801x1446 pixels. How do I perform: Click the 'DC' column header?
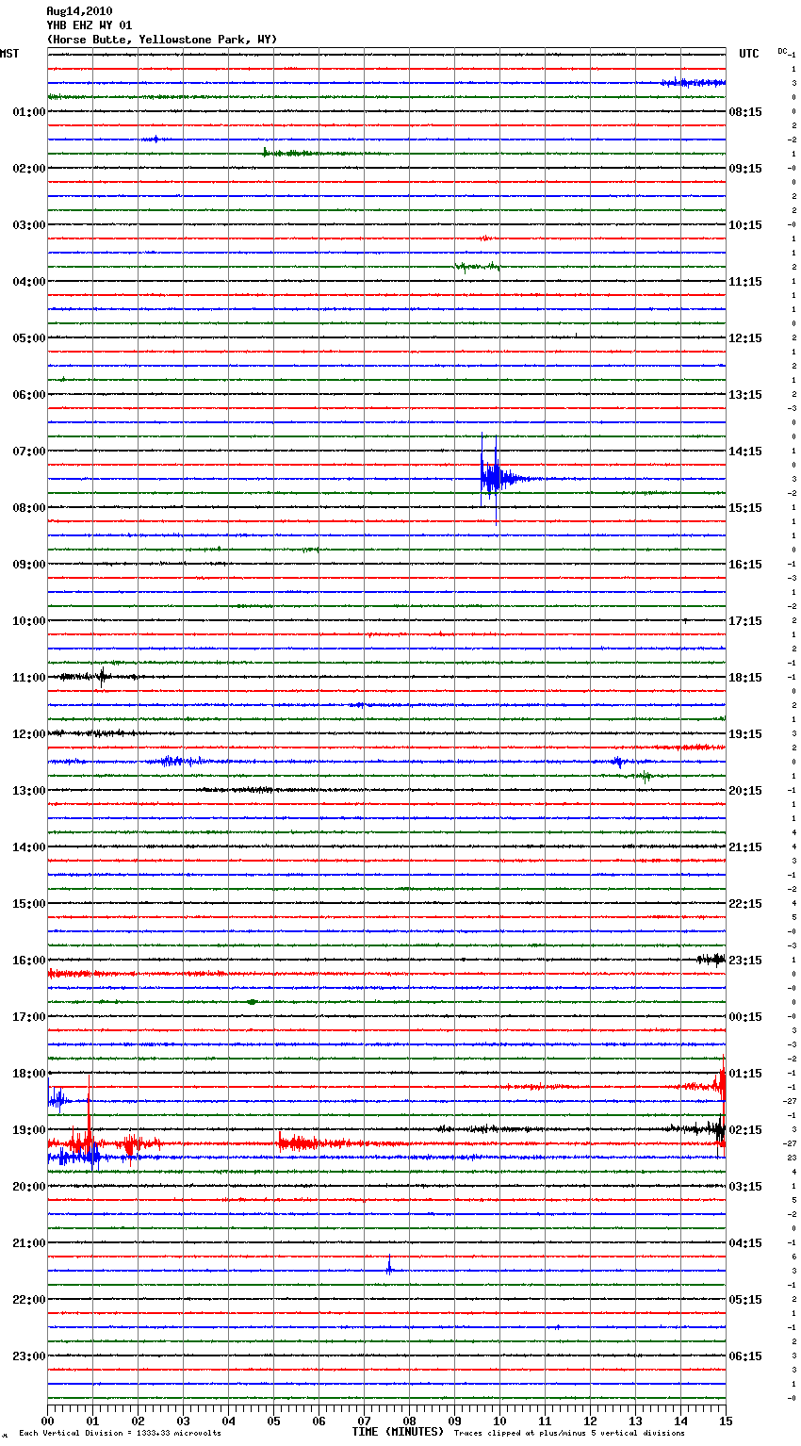(x=782, y=51)
